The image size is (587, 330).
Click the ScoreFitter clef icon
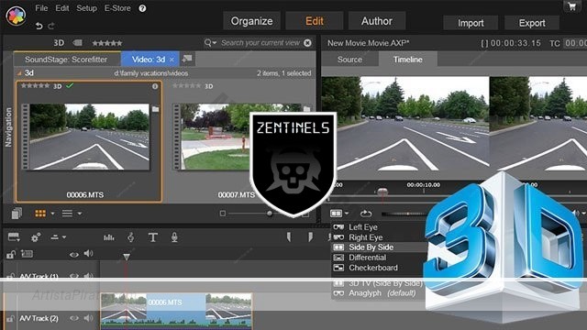(x=130, y=237)
